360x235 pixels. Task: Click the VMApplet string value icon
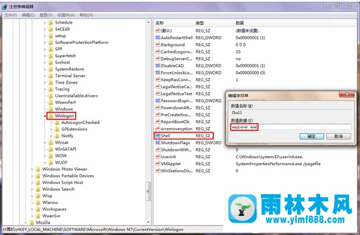tap(157, 163)
